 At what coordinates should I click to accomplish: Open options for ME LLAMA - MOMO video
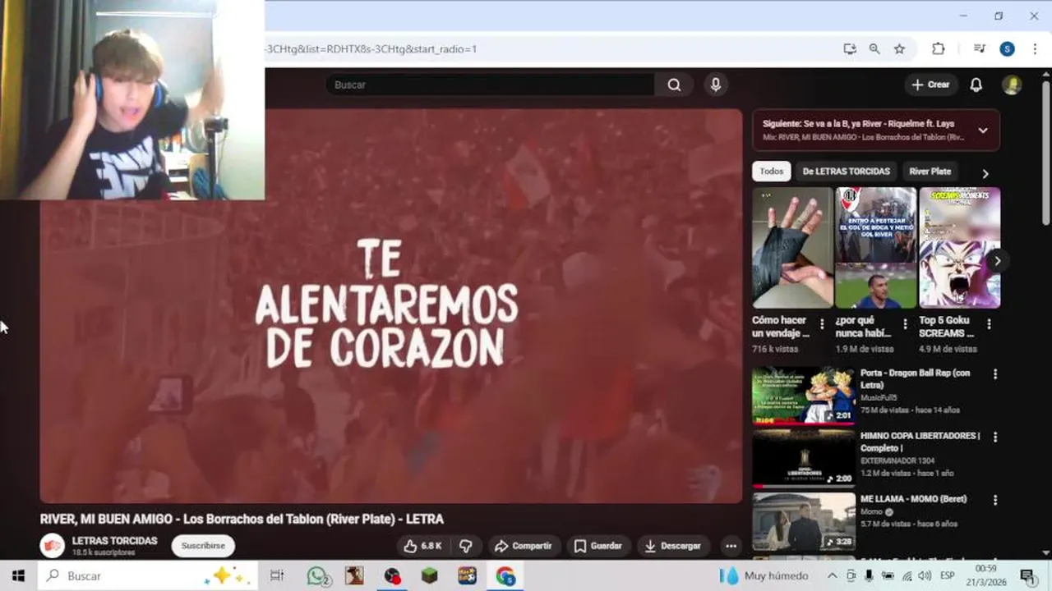pos(995,500)
